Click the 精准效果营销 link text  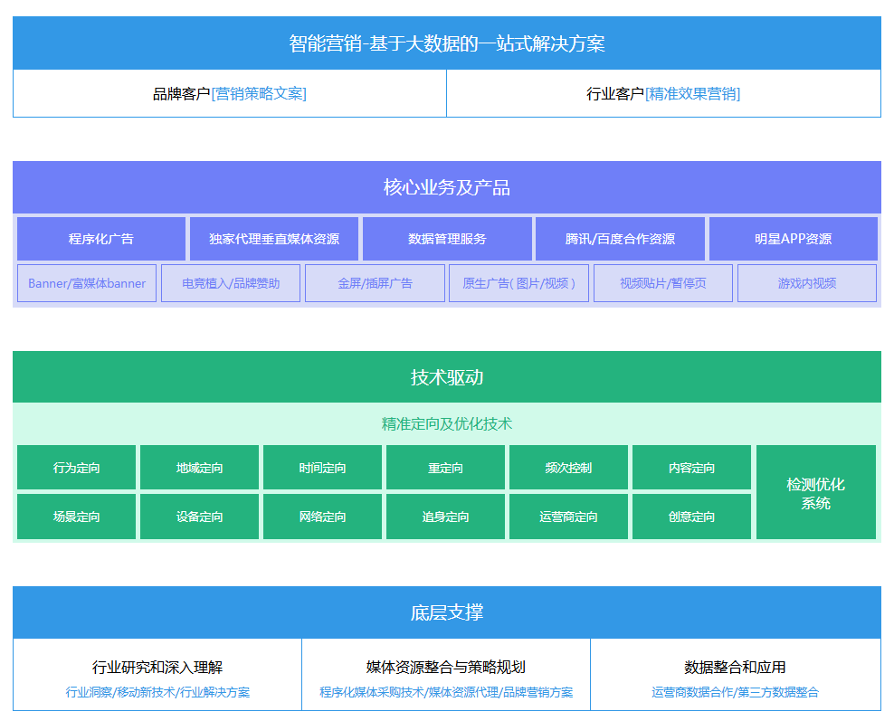tap(693, 93)
